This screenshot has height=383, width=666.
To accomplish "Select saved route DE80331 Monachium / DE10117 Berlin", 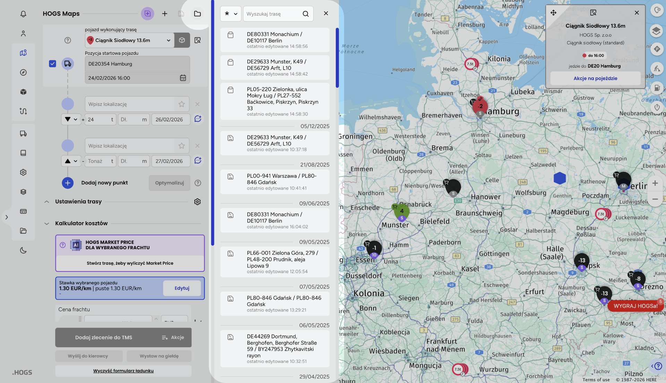I will pyautogui.click(x=275, y=40).
